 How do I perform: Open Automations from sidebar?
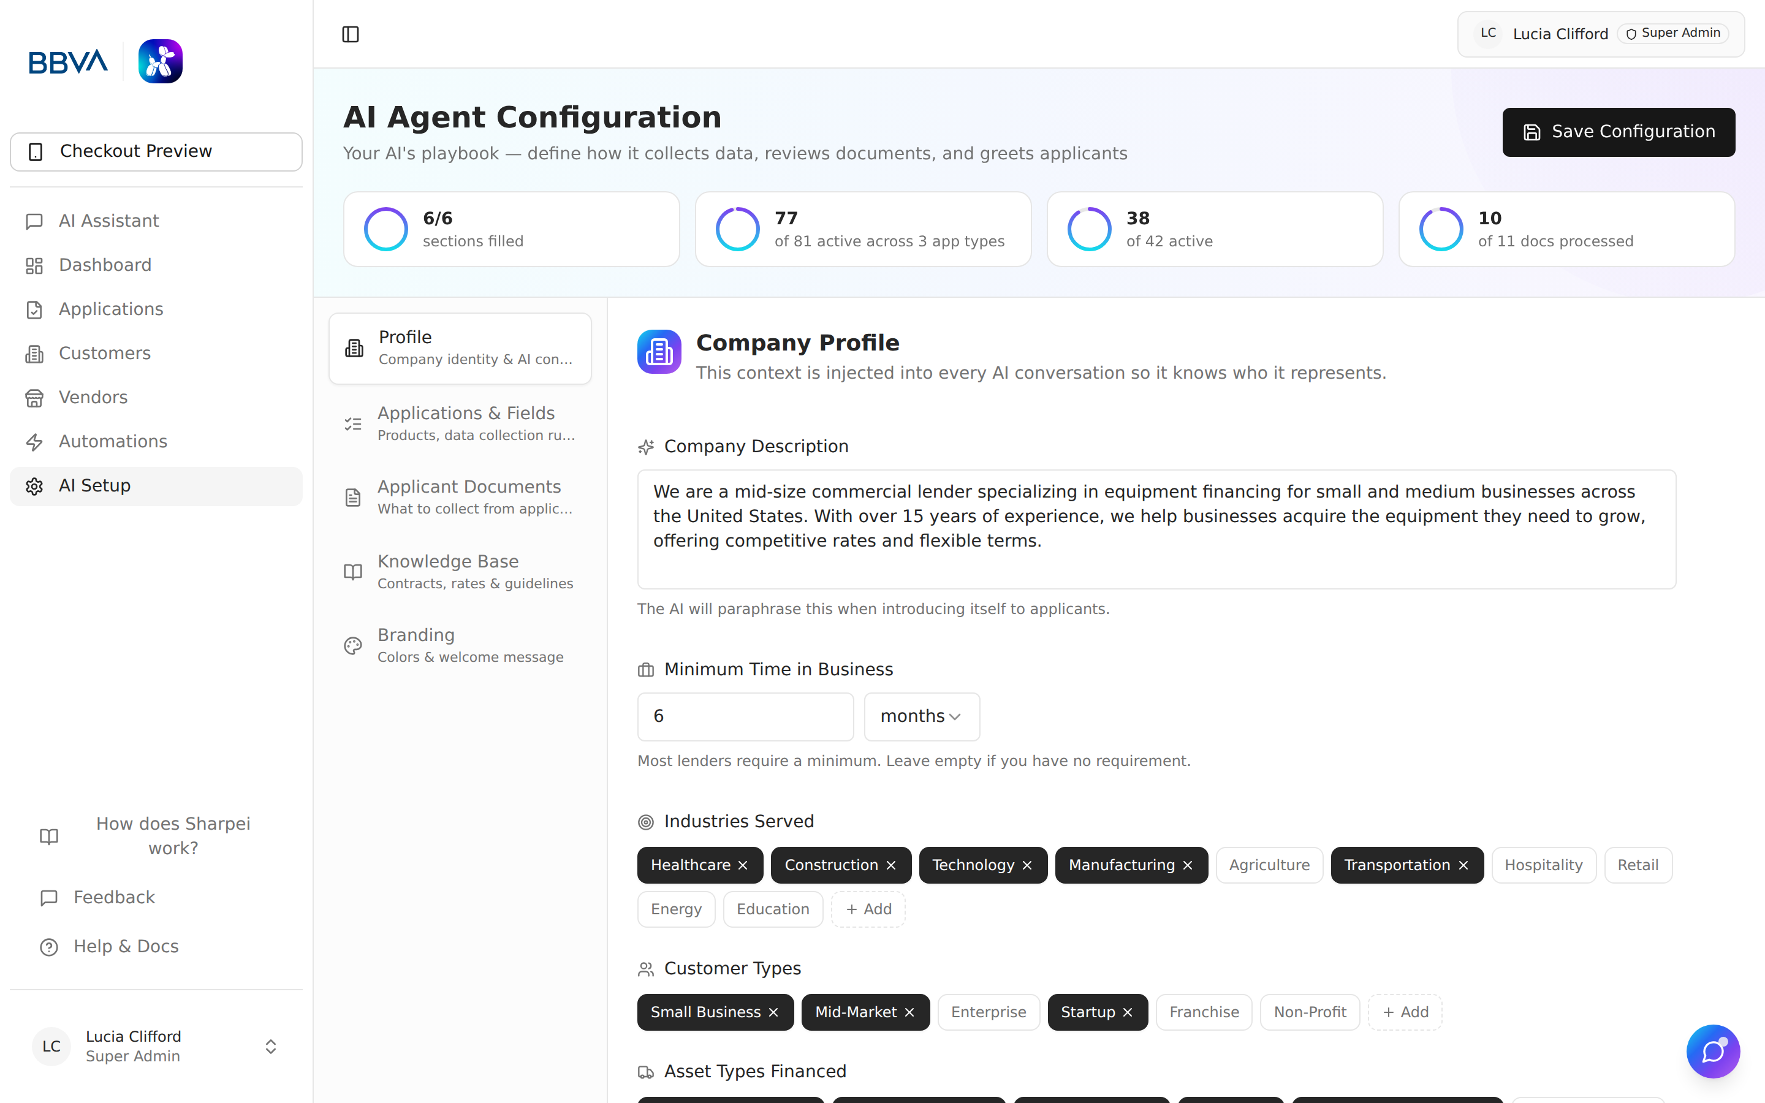point(113,441)
